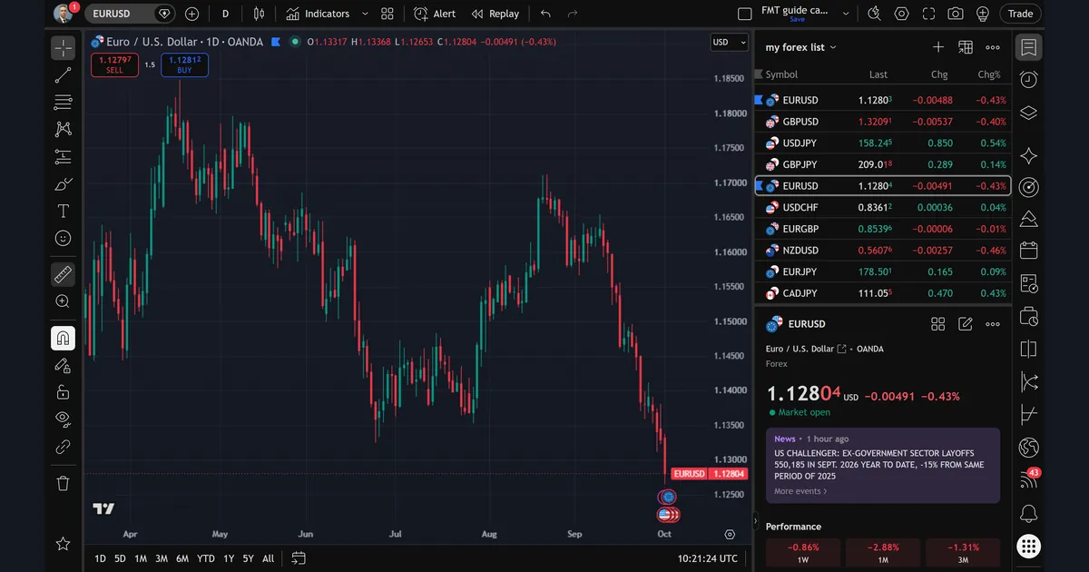Select the USDJPY watchlist row
Viewport: 1089px width, 572px height.
coord(883,143)
